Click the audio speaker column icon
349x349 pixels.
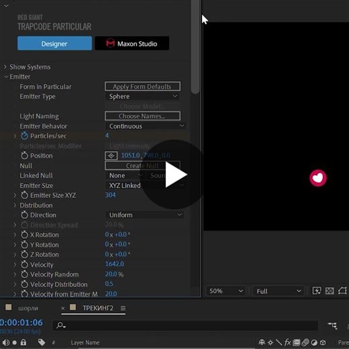pyautogui.click(x=6, y=342)
